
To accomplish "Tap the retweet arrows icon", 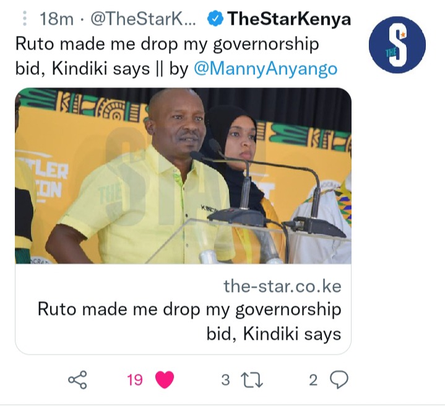I will (x=252, y=380).
